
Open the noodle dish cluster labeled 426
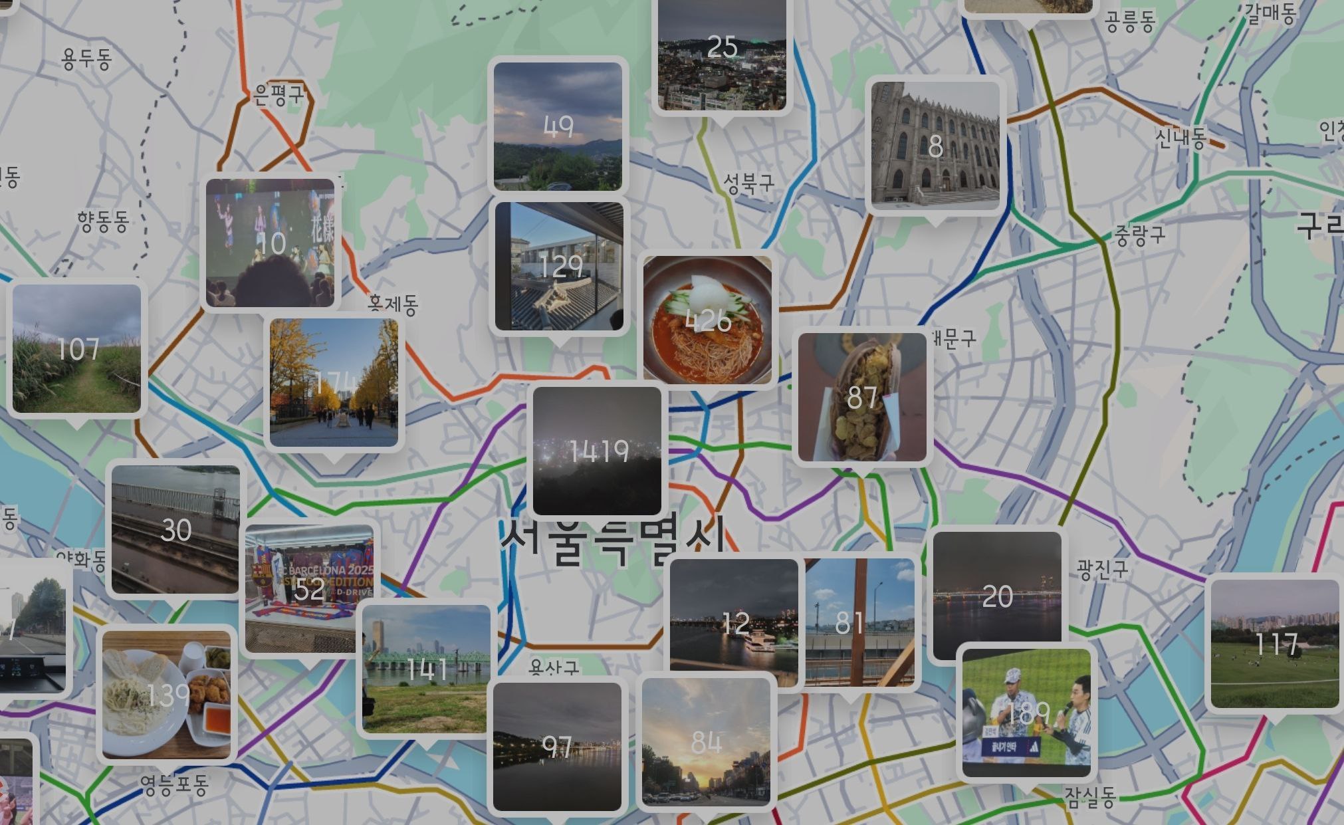point(707,320)
